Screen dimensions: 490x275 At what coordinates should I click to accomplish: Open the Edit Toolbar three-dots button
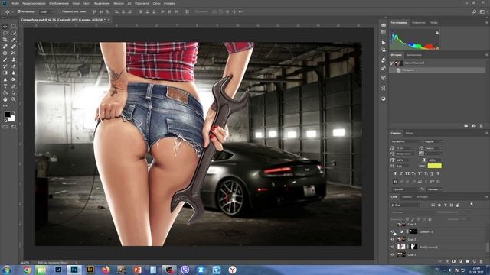[5, 106]
